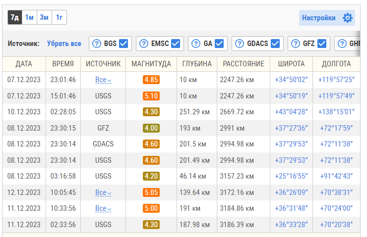367x237 pixels.
Task: Uncheck the GA source checkbox
Action: coord(219,44)
